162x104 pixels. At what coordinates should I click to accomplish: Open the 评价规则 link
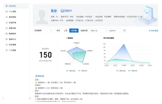pyautogui.click(x=154, y=31)
